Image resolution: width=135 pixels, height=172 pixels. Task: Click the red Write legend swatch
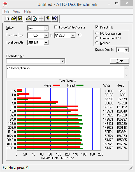click(57, 85)
